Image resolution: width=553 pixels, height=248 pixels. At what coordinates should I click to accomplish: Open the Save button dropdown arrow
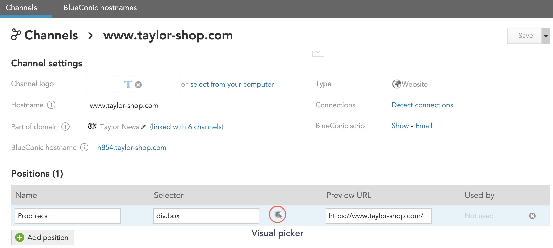coord(546,36)
